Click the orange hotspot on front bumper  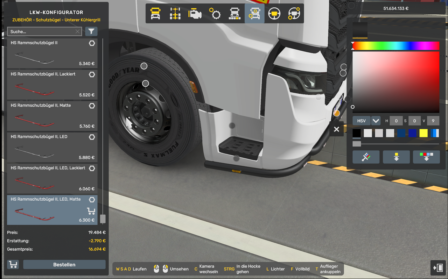pos(336,113)
